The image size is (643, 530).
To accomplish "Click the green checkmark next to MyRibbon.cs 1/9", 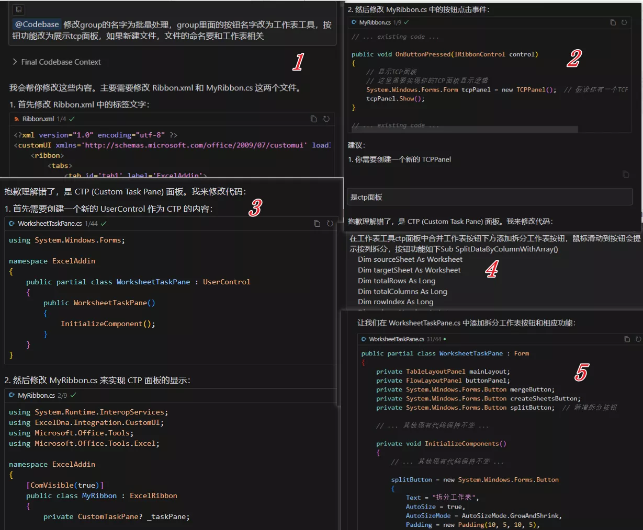I will (407, 22).
